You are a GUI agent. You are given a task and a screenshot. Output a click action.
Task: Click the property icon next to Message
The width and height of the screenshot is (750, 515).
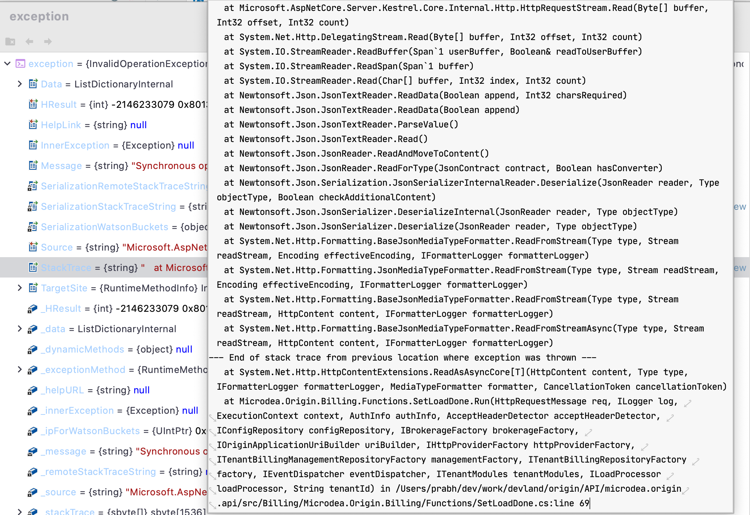(33, 166)
